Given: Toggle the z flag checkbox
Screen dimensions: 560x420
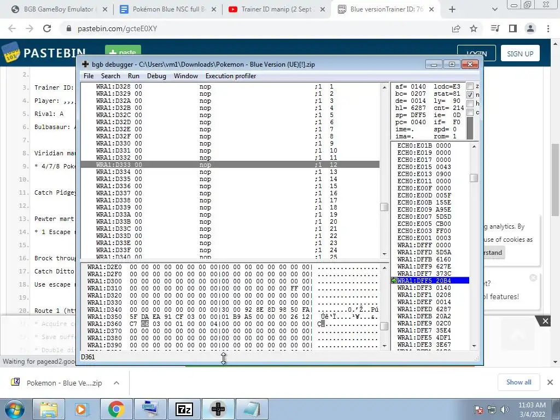Looking at the screenshot, I should point(470,86).
